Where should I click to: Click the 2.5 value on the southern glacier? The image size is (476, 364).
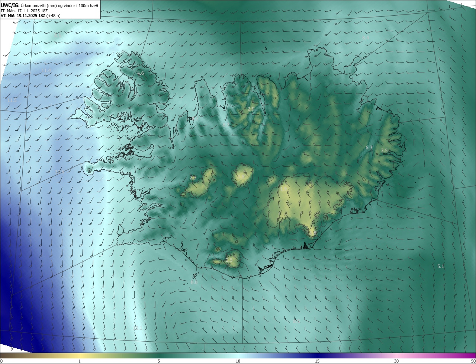tap(229, 260)
